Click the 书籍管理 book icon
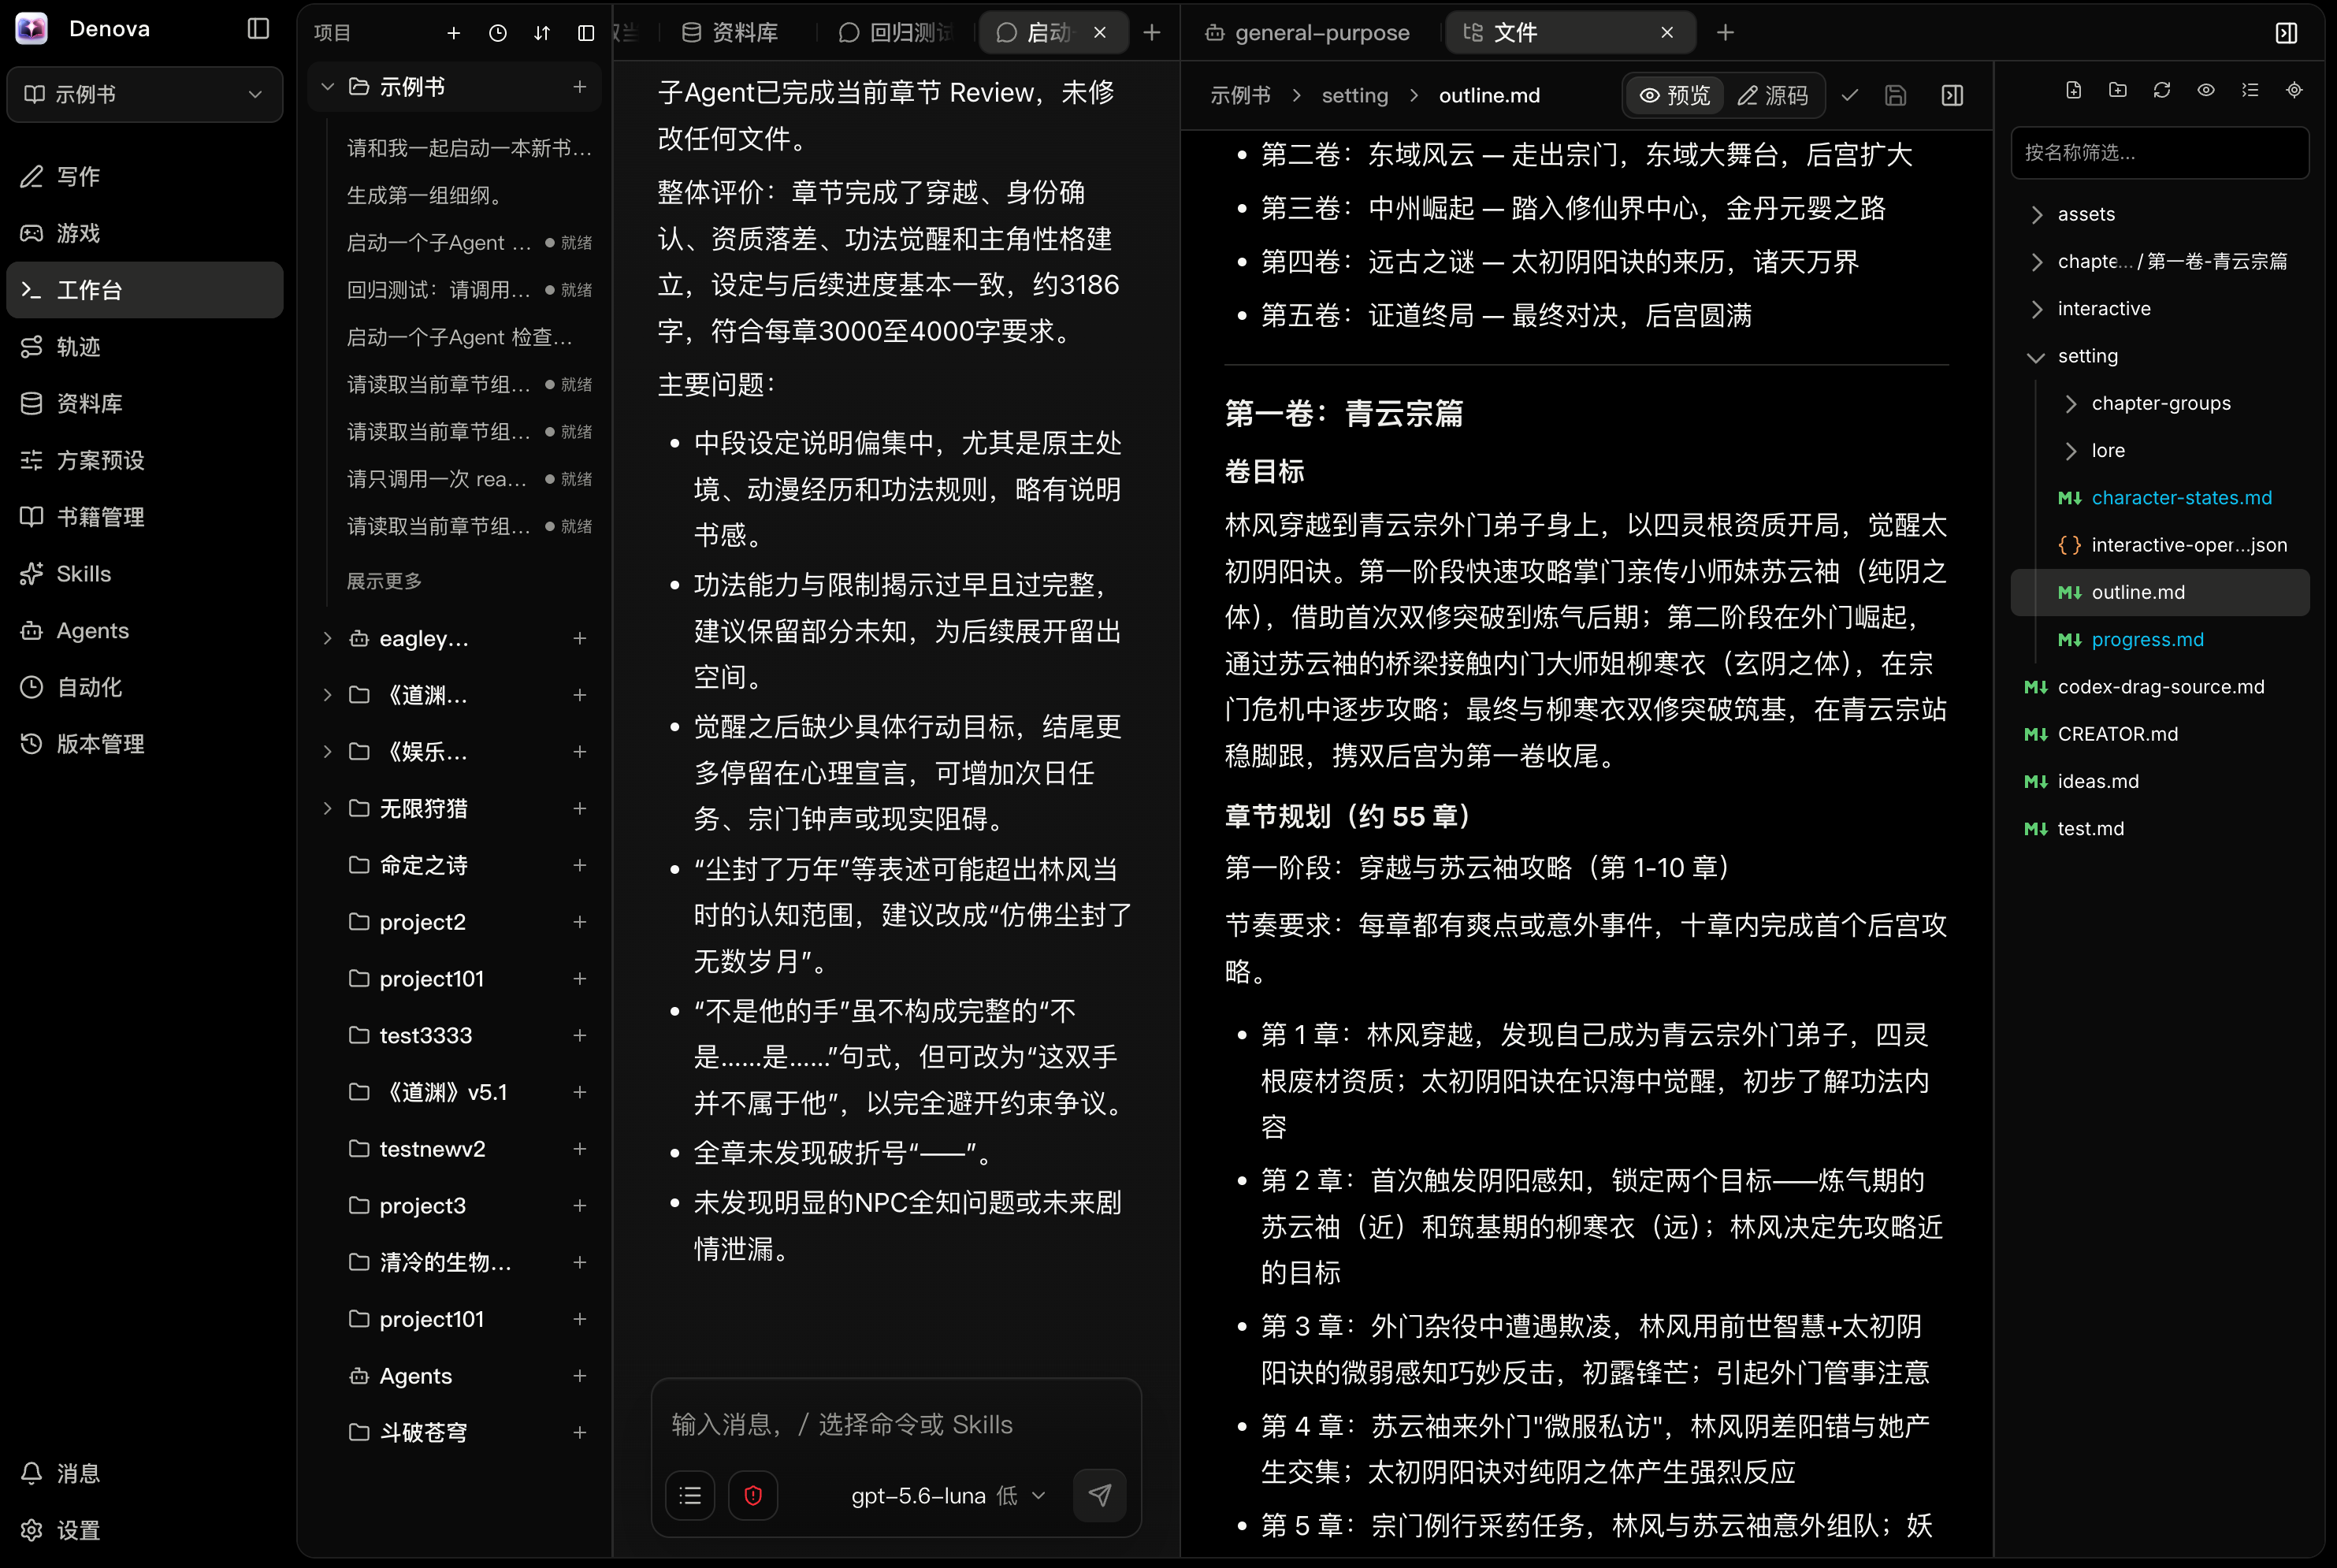This screenshot has height=1568, width=2337. pos(32,516)
